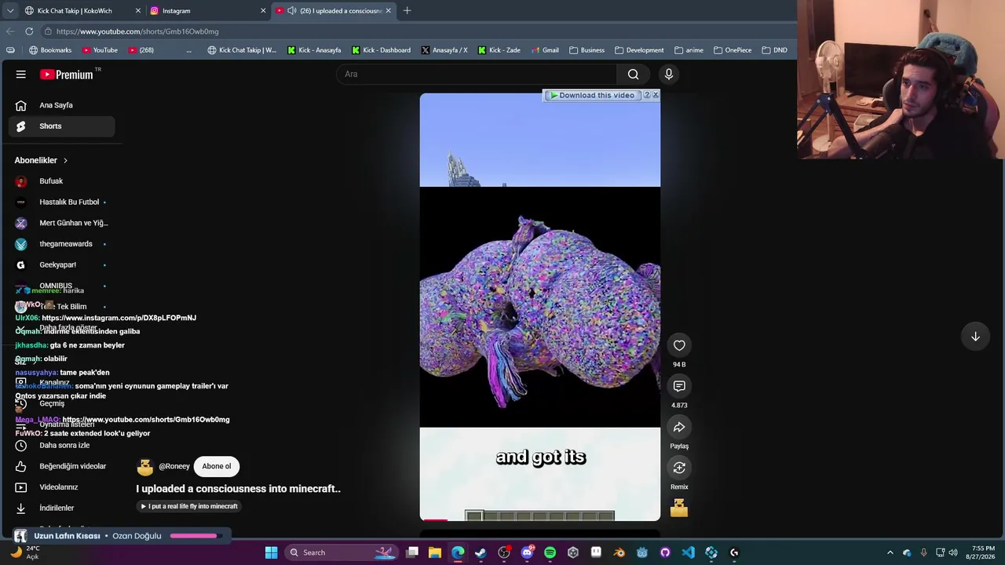Open the Download this video dropdown
The image size is (1005, 565).
click(593, 96)
